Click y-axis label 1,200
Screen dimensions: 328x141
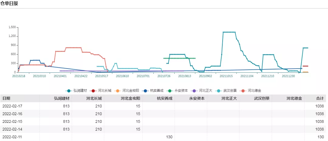tap(12, 36)
